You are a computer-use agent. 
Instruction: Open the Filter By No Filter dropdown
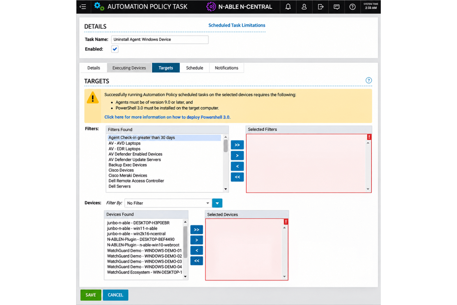point(168,203)
